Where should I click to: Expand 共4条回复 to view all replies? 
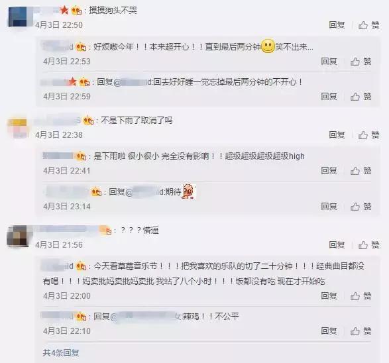pos(61,352)
